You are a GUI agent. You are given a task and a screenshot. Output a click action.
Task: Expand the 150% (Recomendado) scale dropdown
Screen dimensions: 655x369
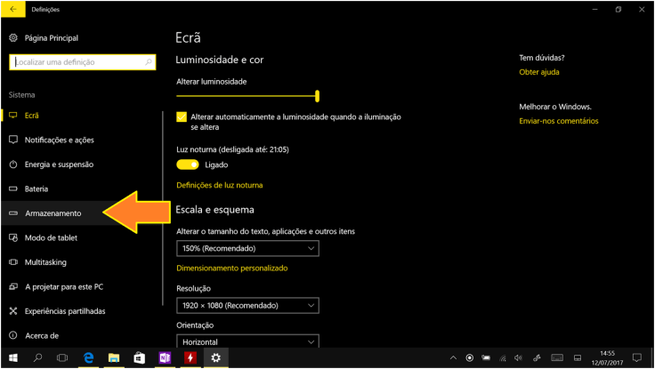247,248
